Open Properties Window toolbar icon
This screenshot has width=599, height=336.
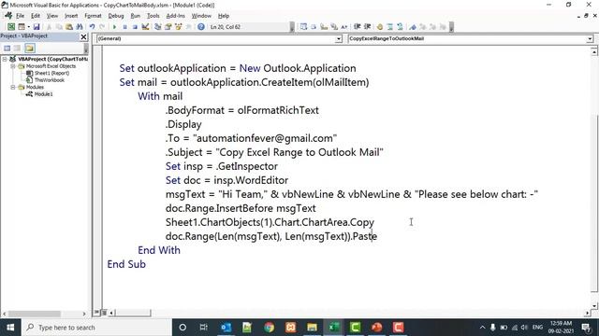[x=168, y=27]
